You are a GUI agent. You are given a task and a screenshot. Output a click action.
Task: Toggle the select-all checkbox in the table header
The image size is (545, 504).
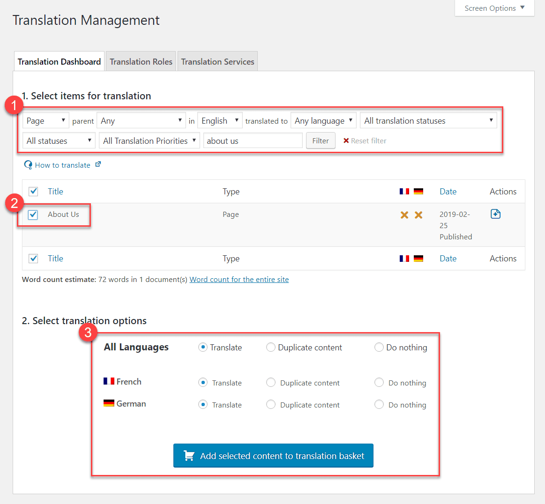click(33, 192)
